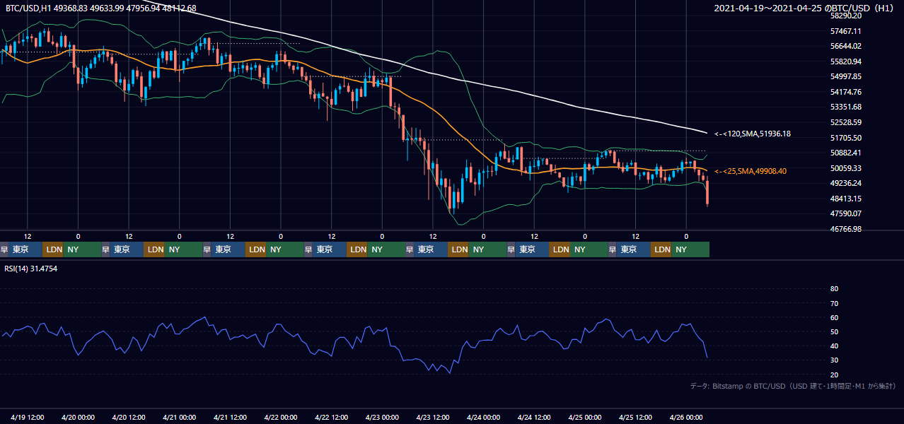
Task: Click RSI axis level 70
Action: click(x=834, y=303)
